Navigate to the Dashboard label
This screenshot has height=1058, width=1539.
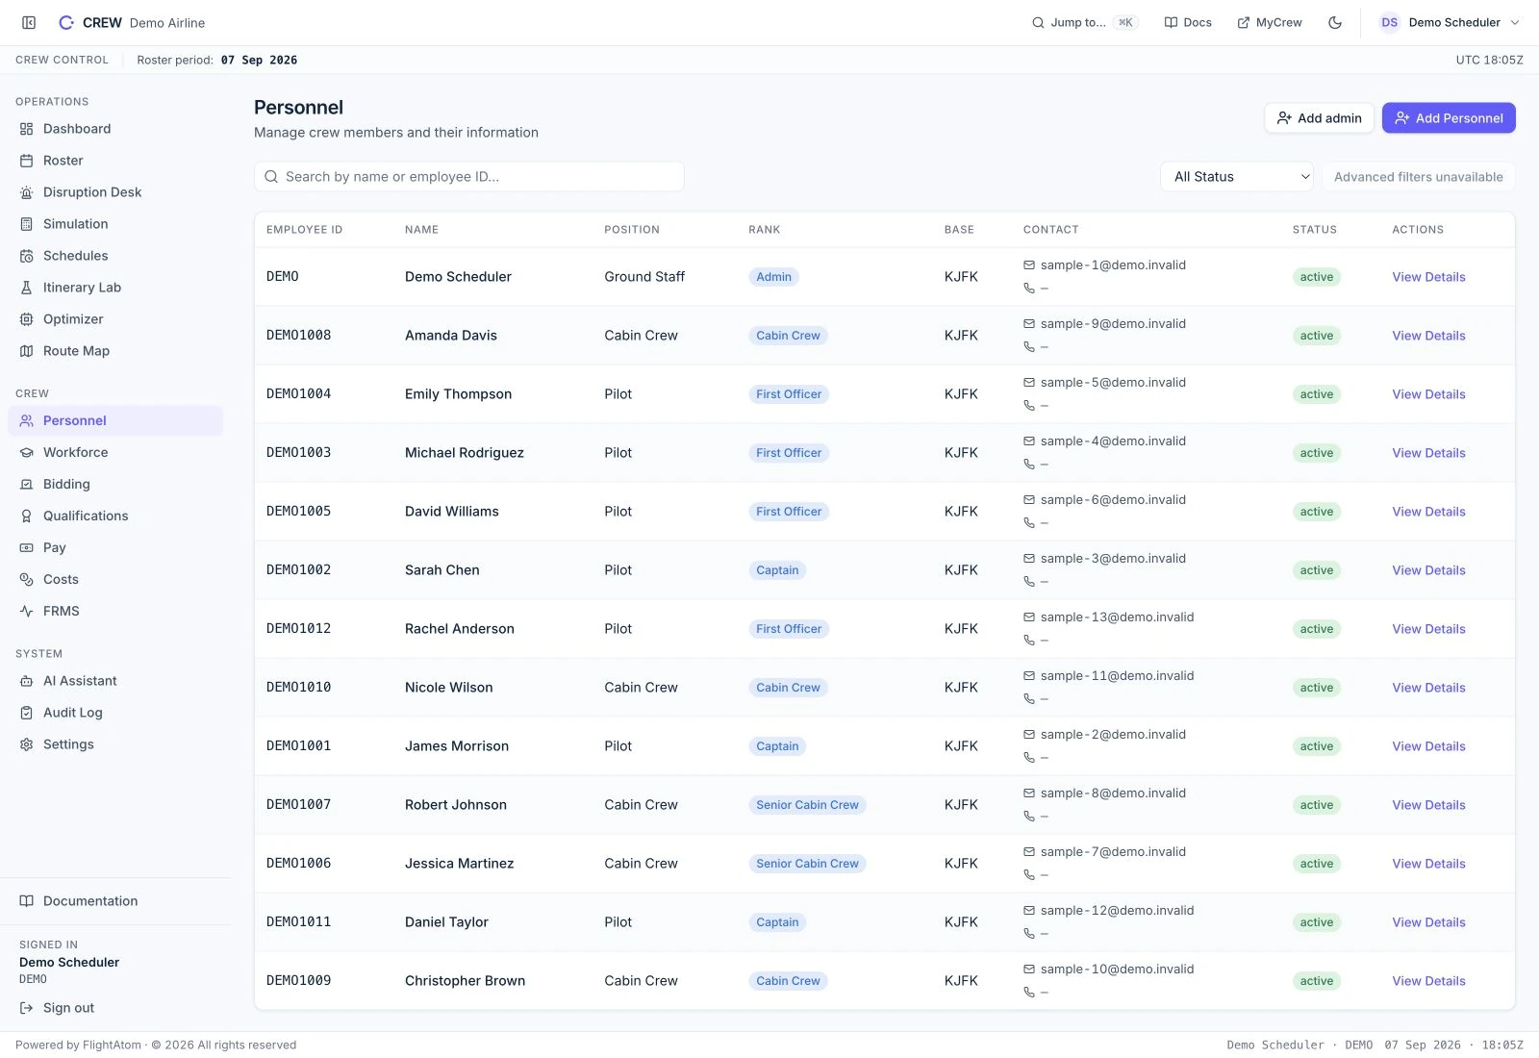tap(77, 129)
